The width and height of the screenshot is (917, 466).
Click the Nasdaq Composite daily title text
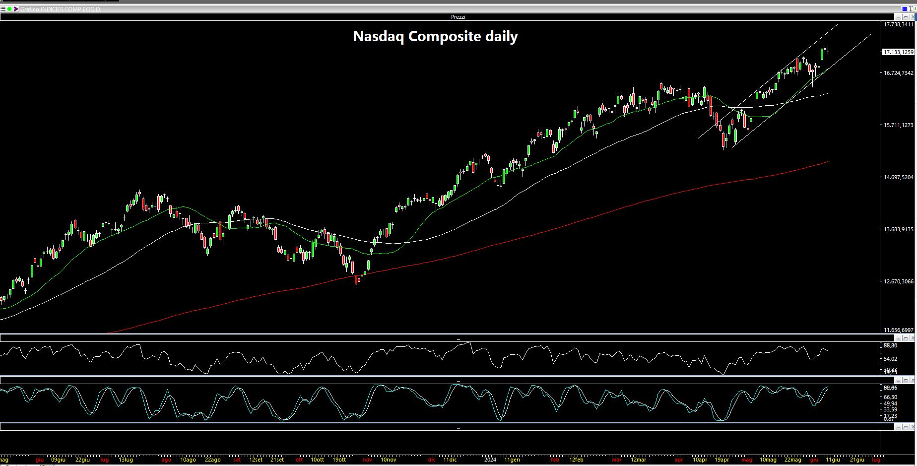435,36
